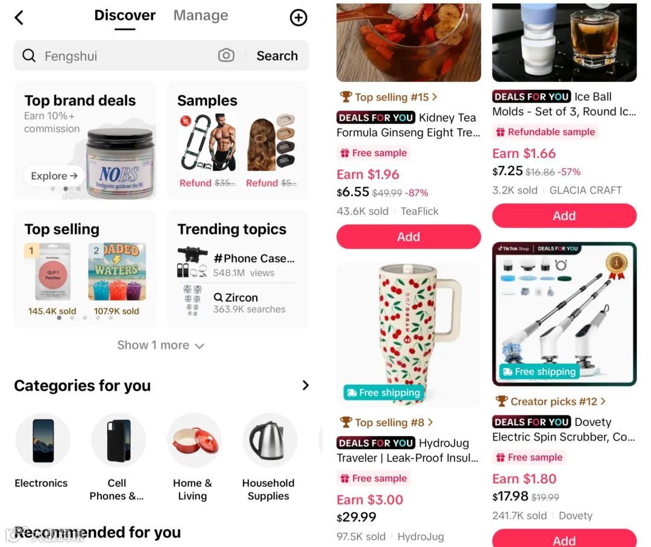This screenshot has width=651, height=547.
Task: Tap the back arrow icon
Action: click(x=19, y=17)
